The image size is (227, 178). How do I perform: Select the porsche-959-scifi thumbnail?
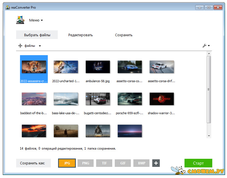tap(130, 99)
